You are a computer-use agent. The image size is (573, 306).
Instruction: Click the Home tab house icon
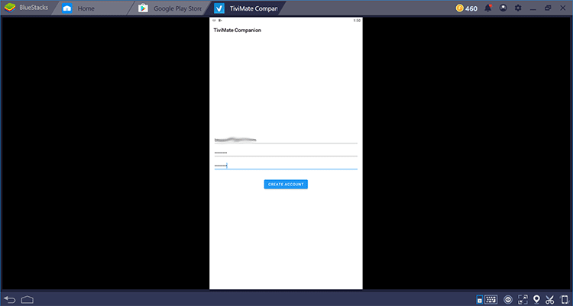click(x=67, y=8)
